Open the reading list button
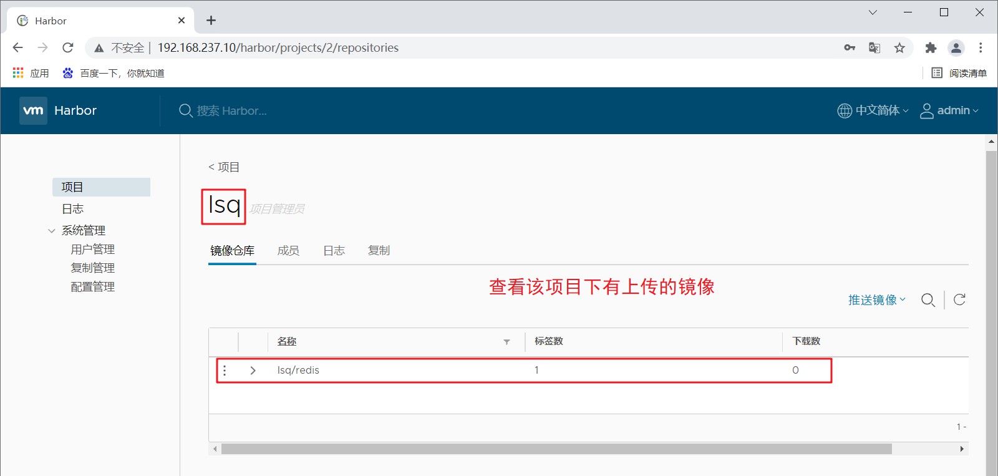 tap(959, 73)
